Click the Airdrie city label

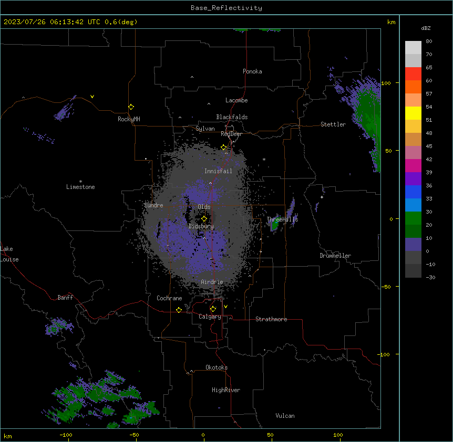click(212, 282)
